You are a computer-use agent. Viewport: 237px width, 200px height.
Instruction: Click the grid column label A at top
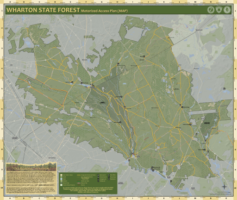pyautogui.click(x=10, y=2)
